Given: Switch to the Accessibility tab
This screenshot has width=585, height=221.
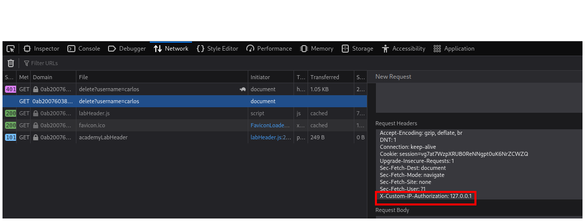Looking at the screenshot, I should point(404,49).
